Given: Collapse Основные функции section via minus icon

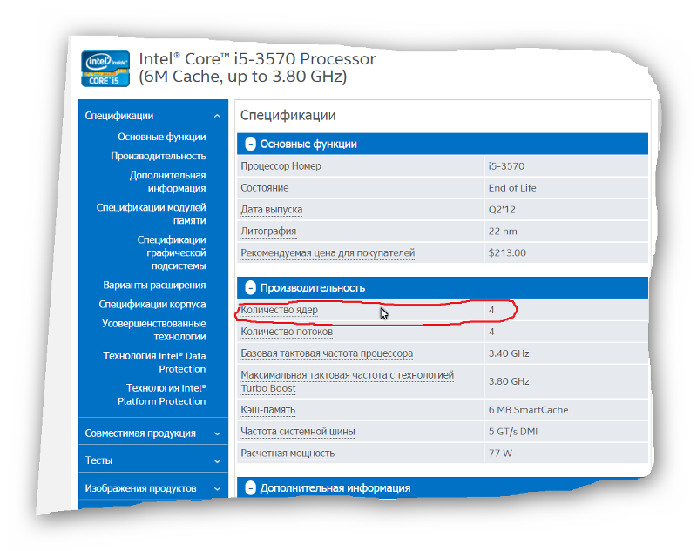Looking at the screenshot, I should 250,144.
